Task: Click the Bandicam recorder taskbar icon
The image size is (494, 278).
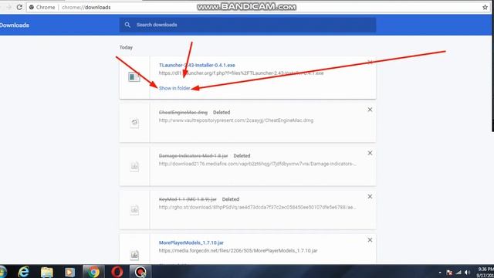Action: click(140, 272)
